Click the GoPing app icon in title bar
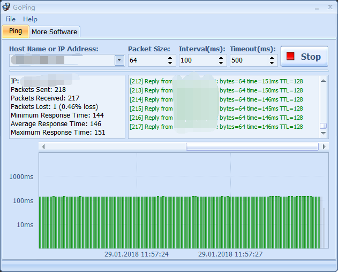This screenshot has width=338, height=272. click(6, 7)
